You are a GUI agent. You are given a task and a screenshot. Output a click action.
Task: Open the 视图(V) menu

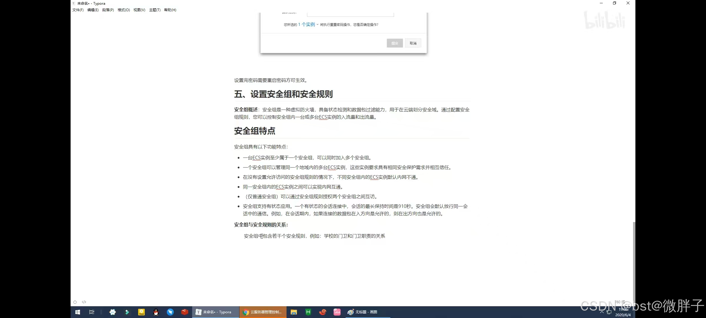139,10
